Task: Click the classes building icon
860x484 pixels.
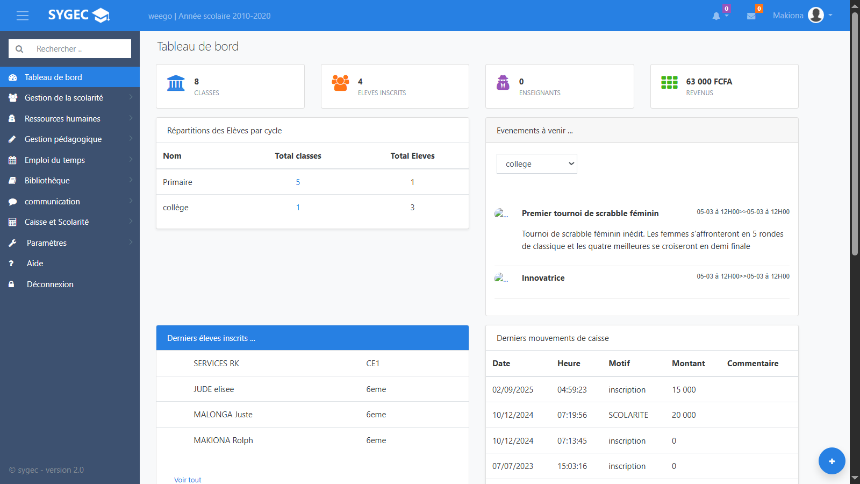Action: (176, 83)
